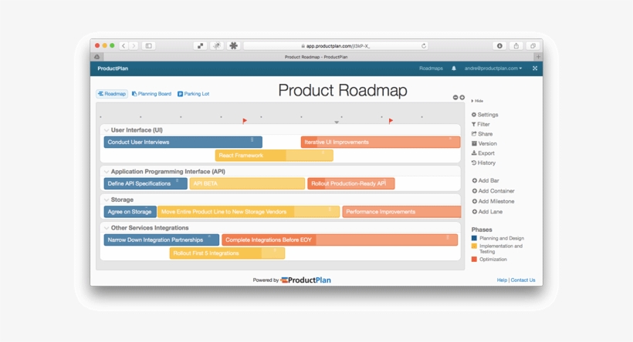Click the Implementation and Testing yellow swatch
This screenshot has height=342, width=633.
474,246
